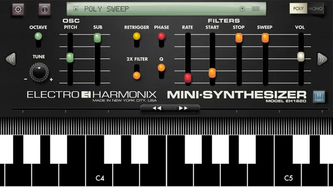
Task: Click the VOL slider handle
Action: [301, 57]
